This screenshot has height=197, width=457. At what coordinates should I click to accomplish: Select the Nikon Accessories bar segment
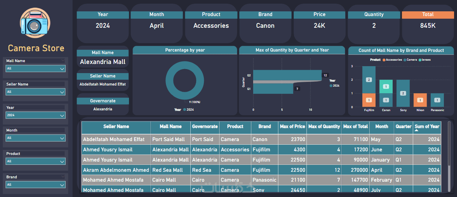point(419,100)
